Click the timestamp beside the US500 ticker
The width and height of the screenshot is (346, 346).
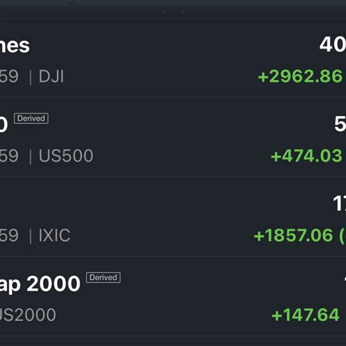(9, 156)
